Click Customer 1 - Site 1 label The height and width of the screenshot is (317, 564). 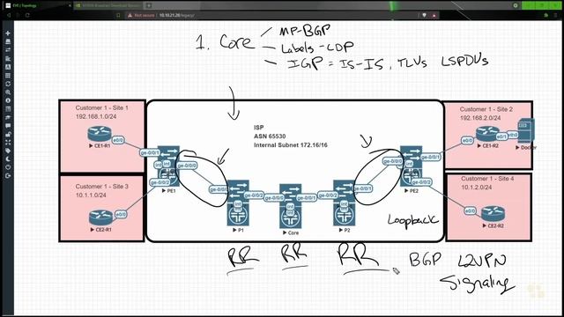[x=102, y=107]
